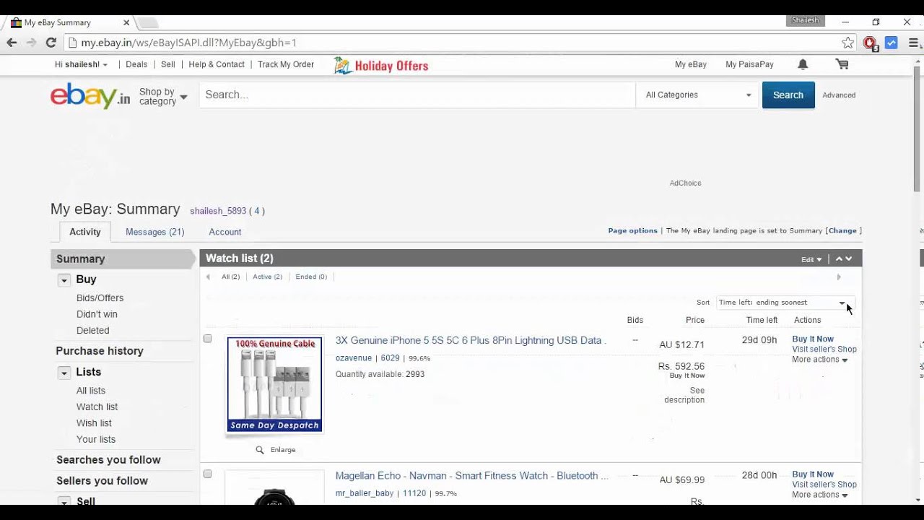Collapse the Buy section in sidebar

64,280
